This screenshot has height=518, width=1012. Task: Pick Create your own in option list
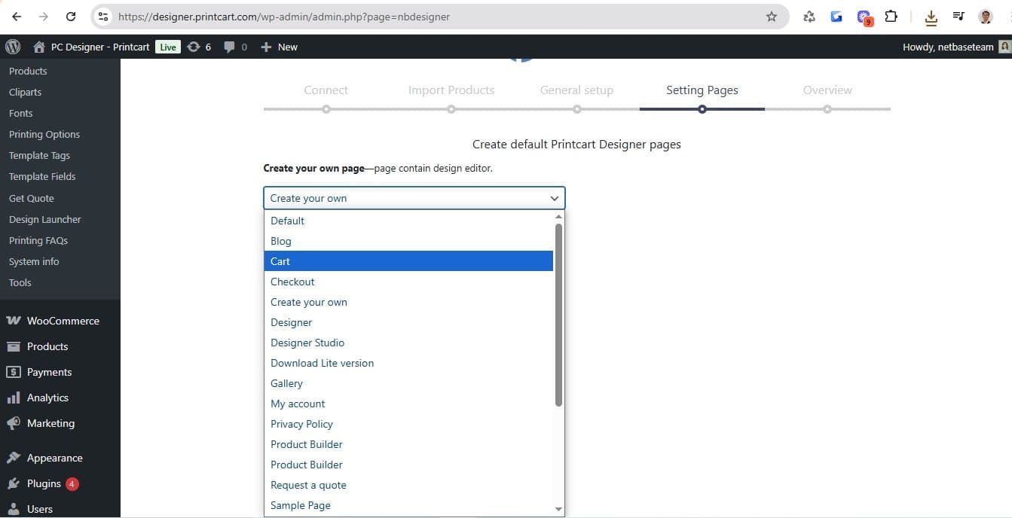[408, 302]
